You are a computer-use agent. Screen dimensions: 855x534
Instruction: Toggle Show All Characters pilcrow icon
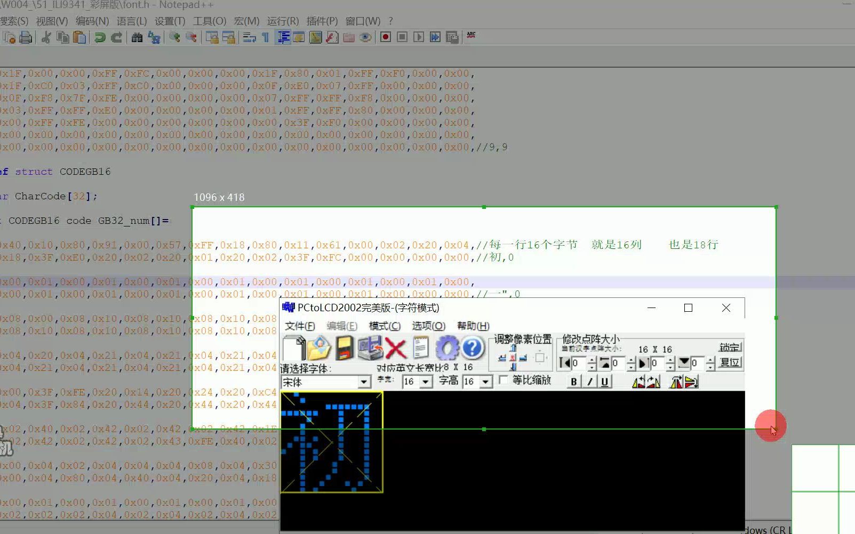click(265, 37)
